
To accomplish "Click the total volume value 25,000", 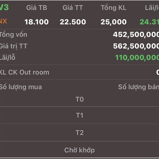I will (x=114, y=22).
